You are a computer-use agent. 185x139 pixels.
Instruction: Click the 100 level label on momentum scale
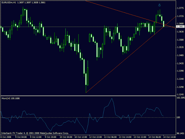[x=178, y=117]
